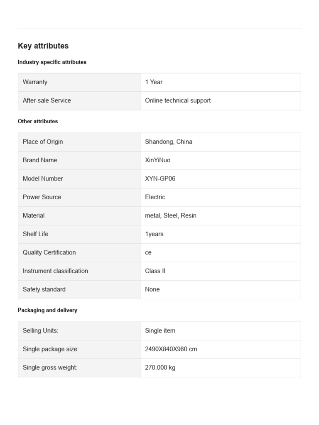Click the Electric power source value
The height and width of the screenshot is (425, 319).
click(155, 197)
